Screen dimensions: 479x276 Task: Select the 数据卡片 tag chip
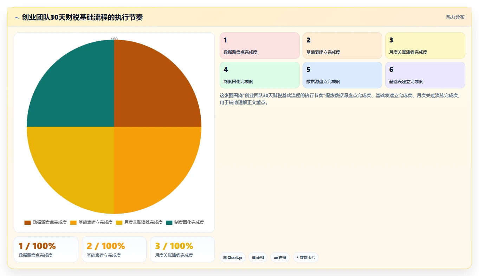pos(306,257)
